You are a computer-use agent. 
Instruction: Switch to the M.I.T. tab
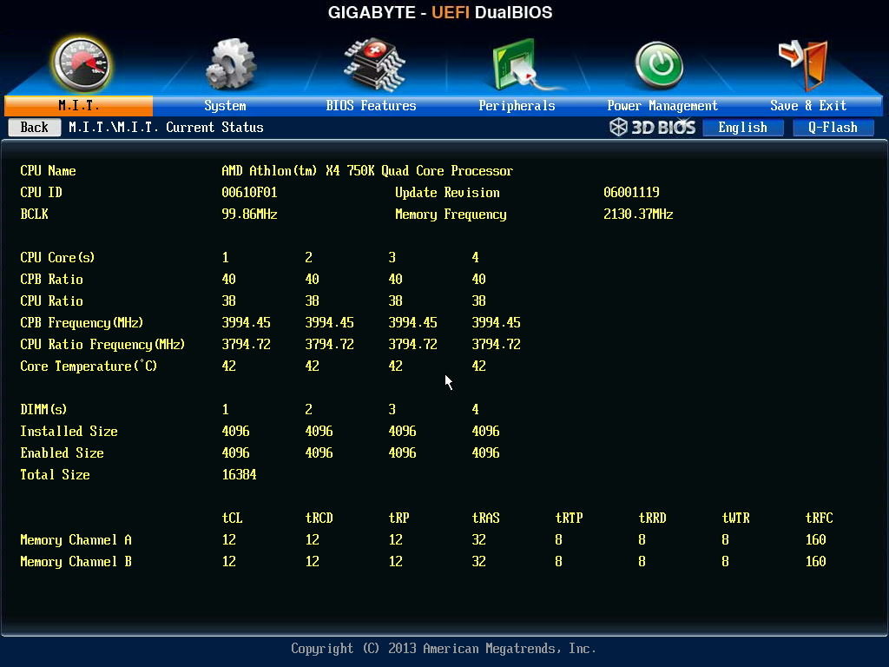79,105
